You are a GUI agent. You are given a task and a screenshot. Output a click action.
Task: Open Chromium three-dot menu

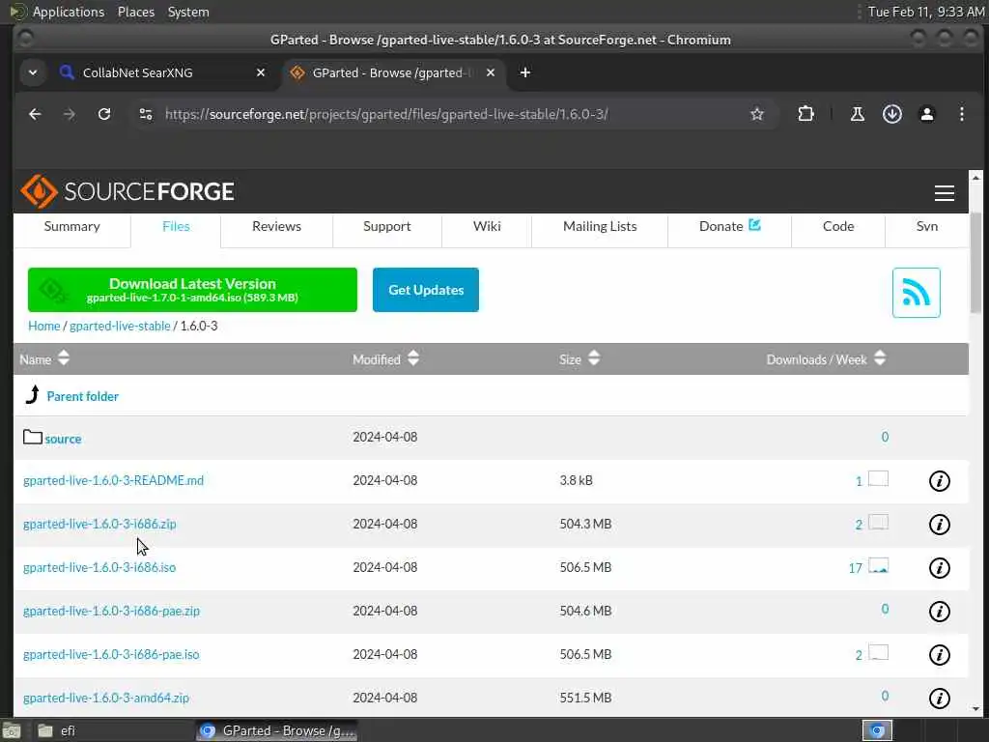click(x=961, y=114)
